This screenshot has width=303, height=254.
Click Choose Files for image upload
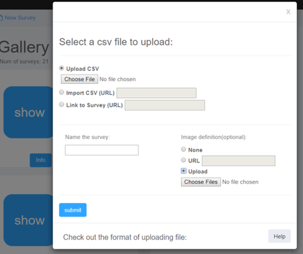point(201,182)
